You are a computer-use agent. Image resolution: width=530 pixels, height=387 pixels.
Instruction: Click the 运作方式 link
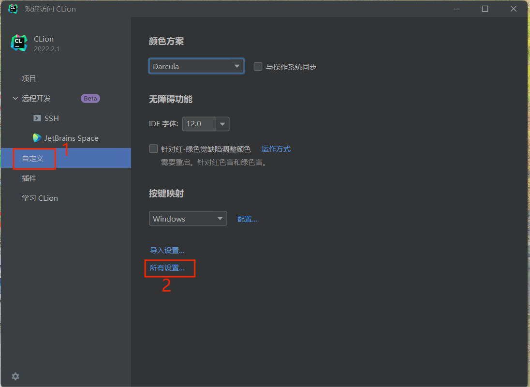point(276,149)
